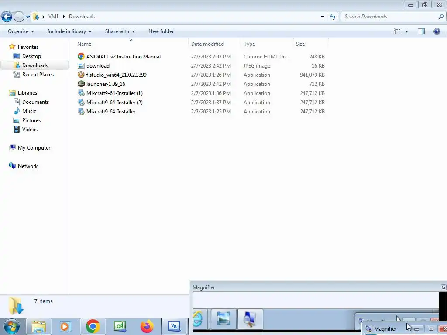Open the Music library
The height and width of the screenshot is (335, 447).
tap(25, 111)
